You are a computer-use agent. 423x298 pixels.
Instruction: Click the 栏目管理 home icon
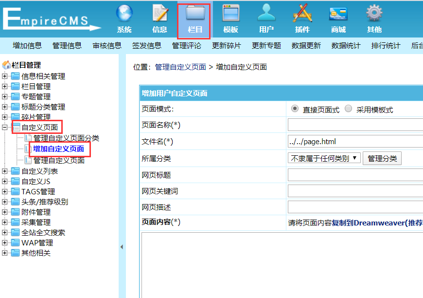(6, 65)
